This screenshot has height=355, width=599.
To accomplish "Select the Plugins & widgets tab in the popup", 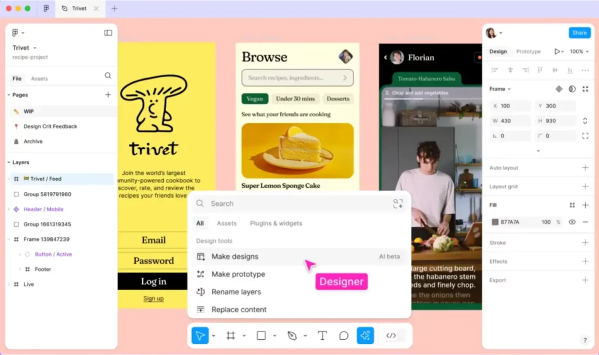I will (x=276, y=223).
